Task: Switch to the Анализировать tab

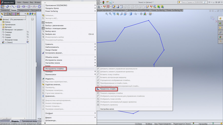Action: pyautogui.click(x=119, y=10)
